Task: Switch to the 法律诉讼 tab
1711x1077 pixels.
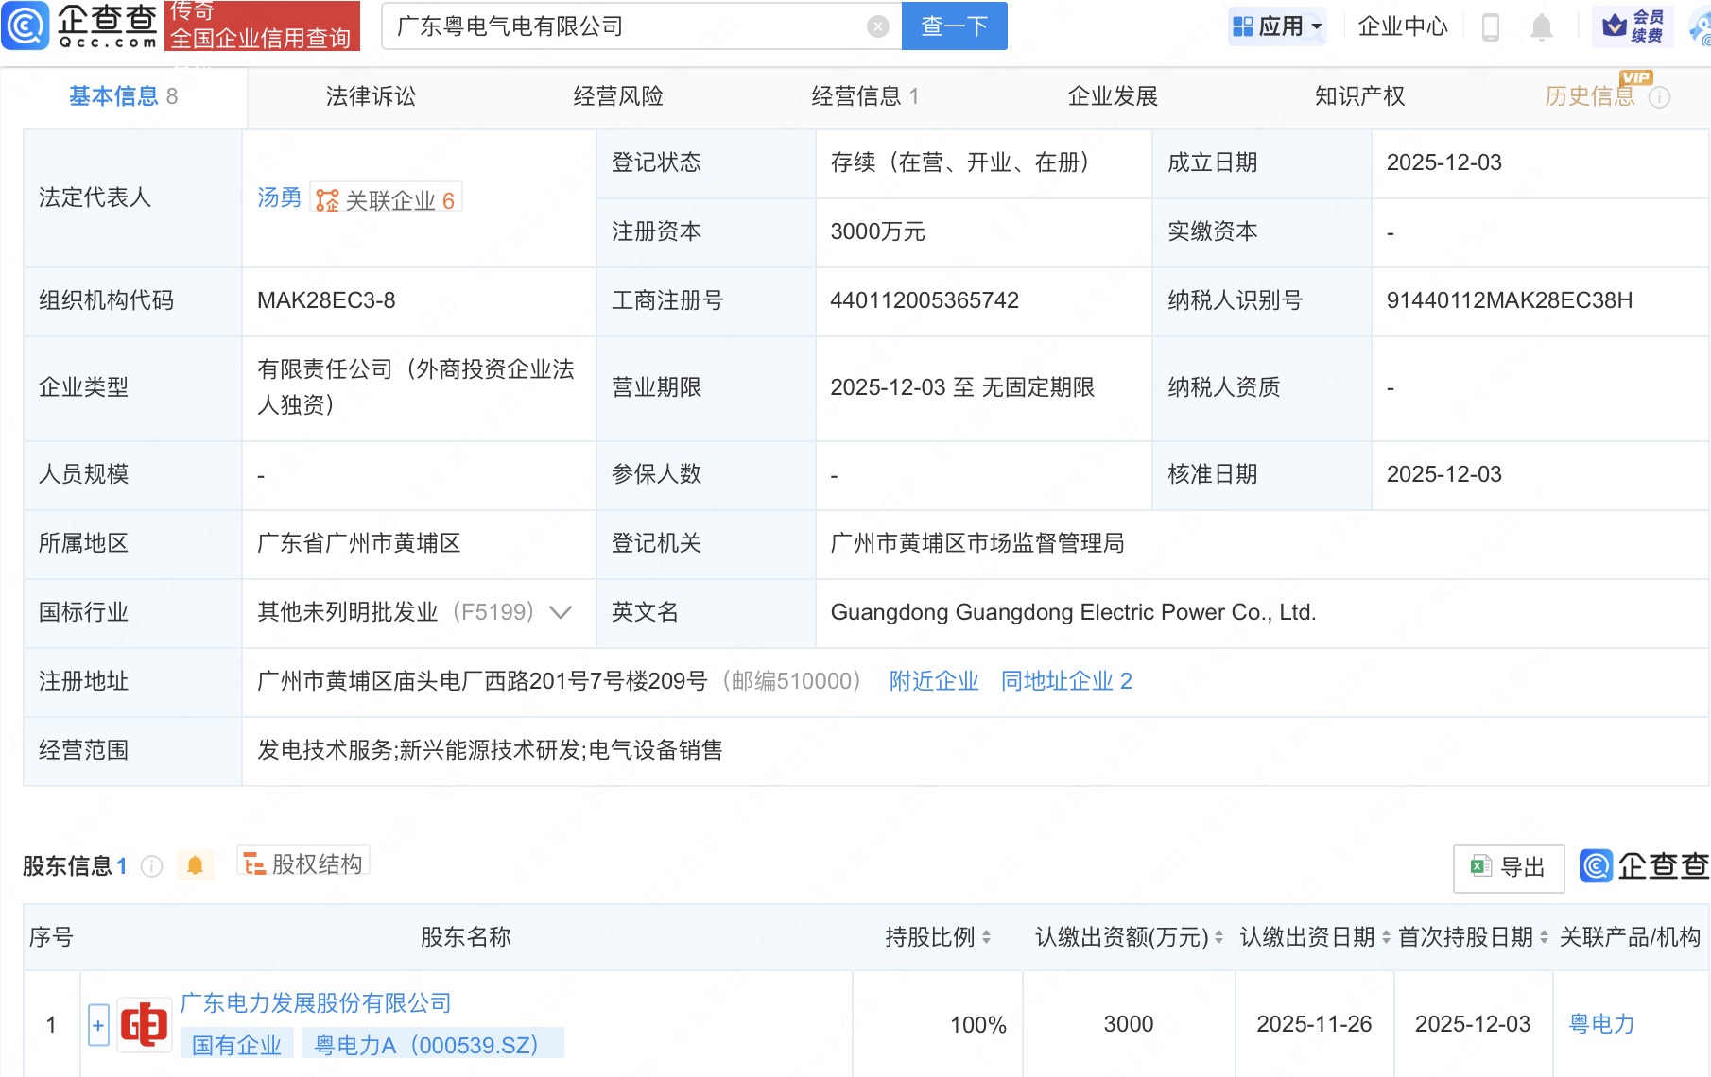Action: click(x=371, y=96)
